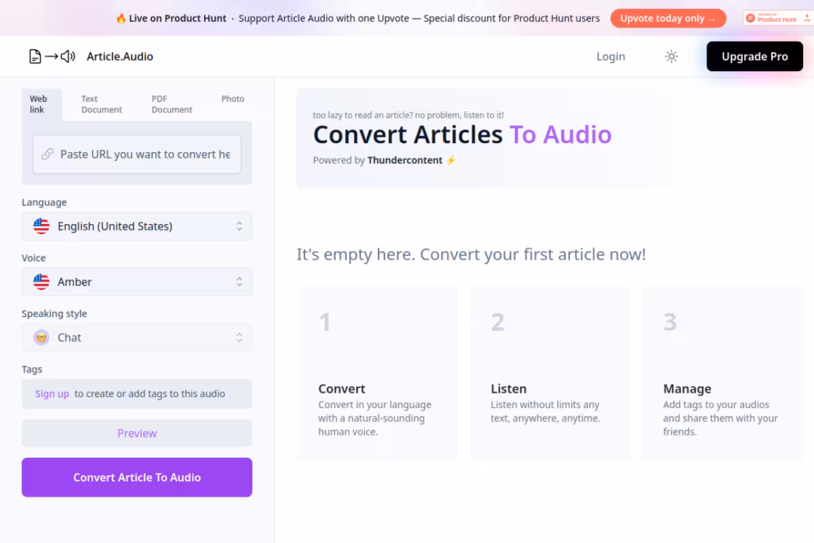Image resolution: width=814 pixels, height=543 pixels.
Task: Click the US flag icon in Language selector
Action: click(41, 226)
